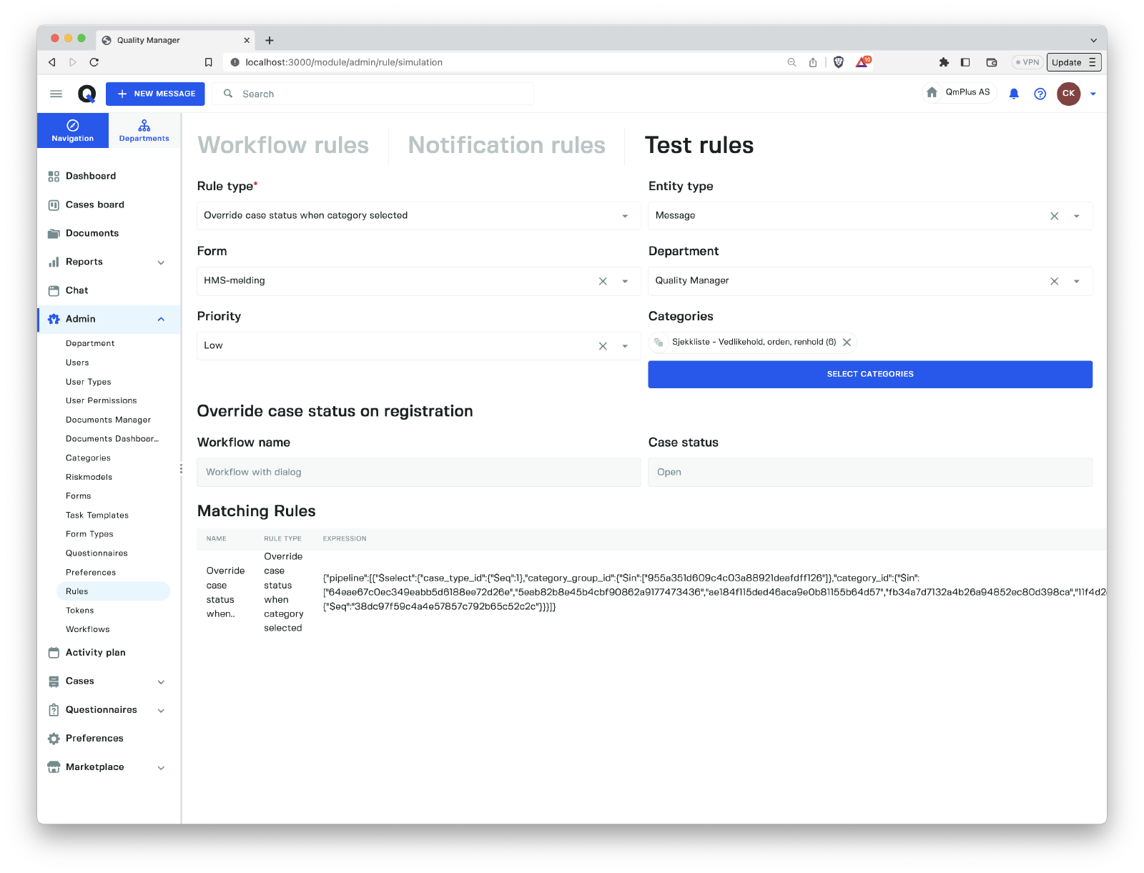This screenshot has width=1144, height=873.
Task: Collapse the Admin sidebar section
Action: click(161, 319)
